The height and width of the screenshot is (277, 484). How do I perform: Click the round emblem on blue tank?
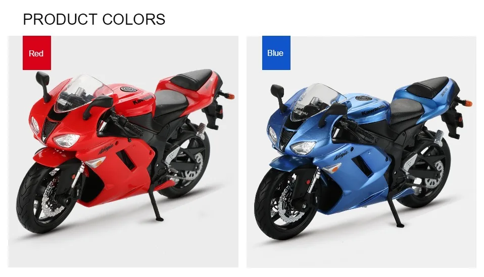(x=364, y=99)
